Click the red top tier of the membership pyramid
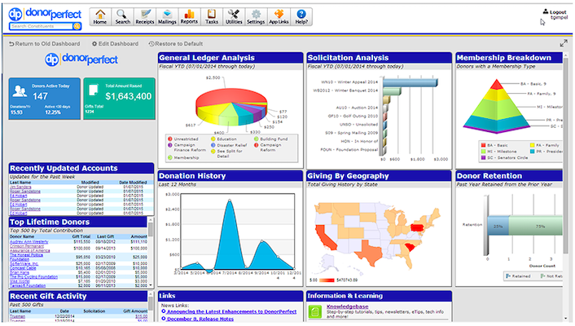Image resolution: width=575 pixels, height=326 pixels. pyautogui.click(x=497, y=85)
